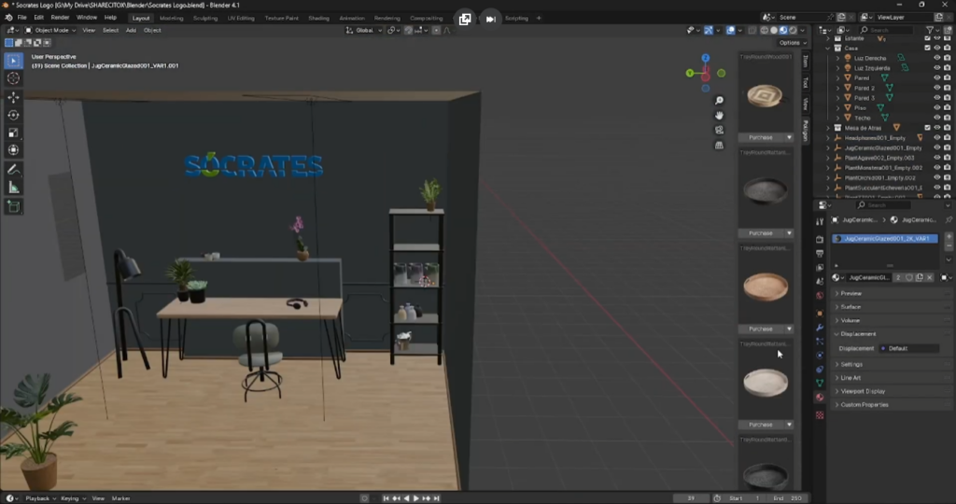
Task: Duplicate material with new material icon
Action: click(x=920, y=278)
